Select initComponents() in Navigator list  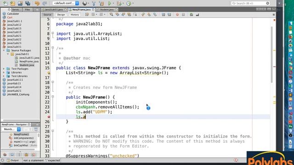click(23, 138)
